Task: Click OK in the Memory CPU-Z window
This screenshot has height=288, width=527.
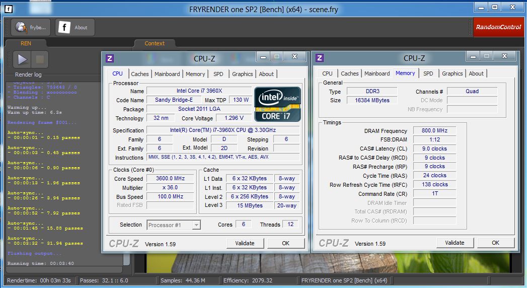Action: click(x=495, y=243)
